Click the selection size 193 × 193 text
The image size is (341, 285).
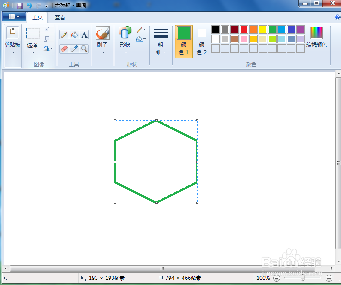coord(107,278)
